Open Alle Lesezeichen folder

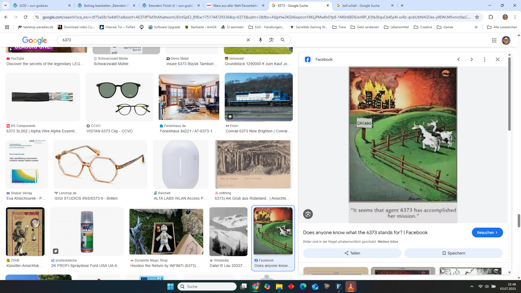[502, 27]
